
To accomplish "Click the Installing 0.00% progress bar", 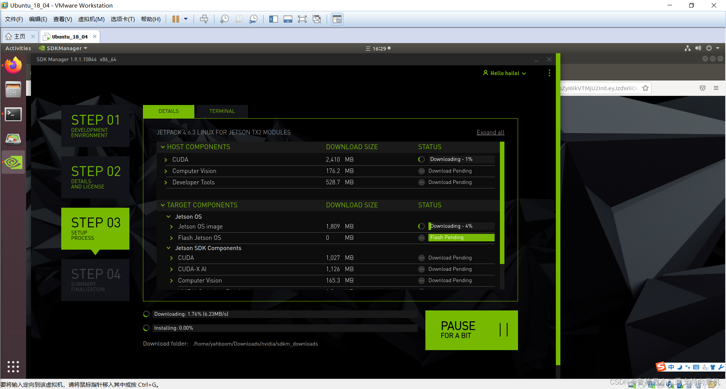I will pyautogui.click(x=285, y=328).
